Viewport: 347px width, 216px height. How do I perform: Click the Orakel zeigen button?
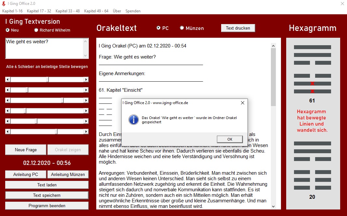tap(68, 150)
